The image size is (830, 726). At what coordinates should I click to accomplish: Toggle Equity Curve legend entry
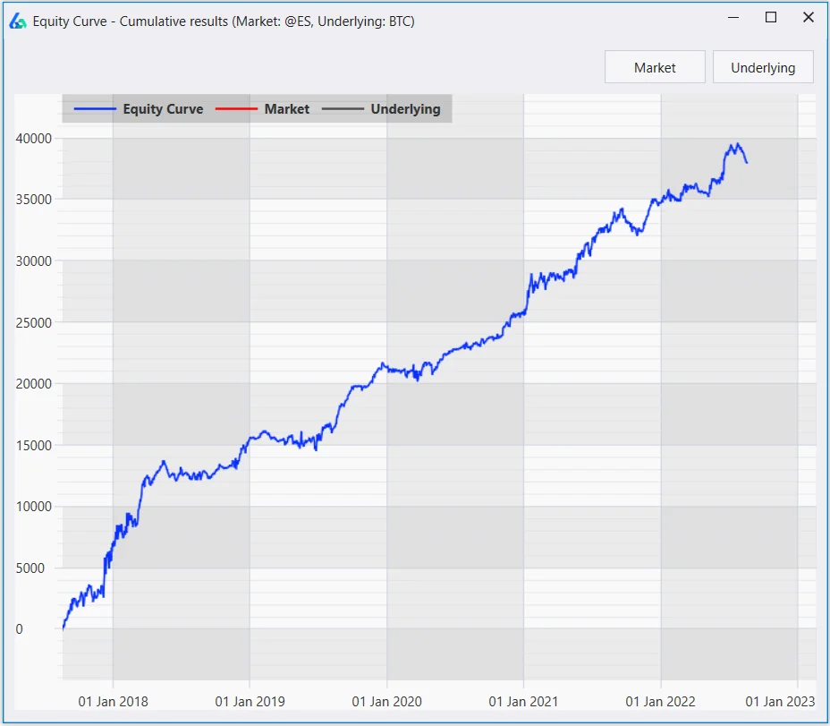click(x=138, y=109)
